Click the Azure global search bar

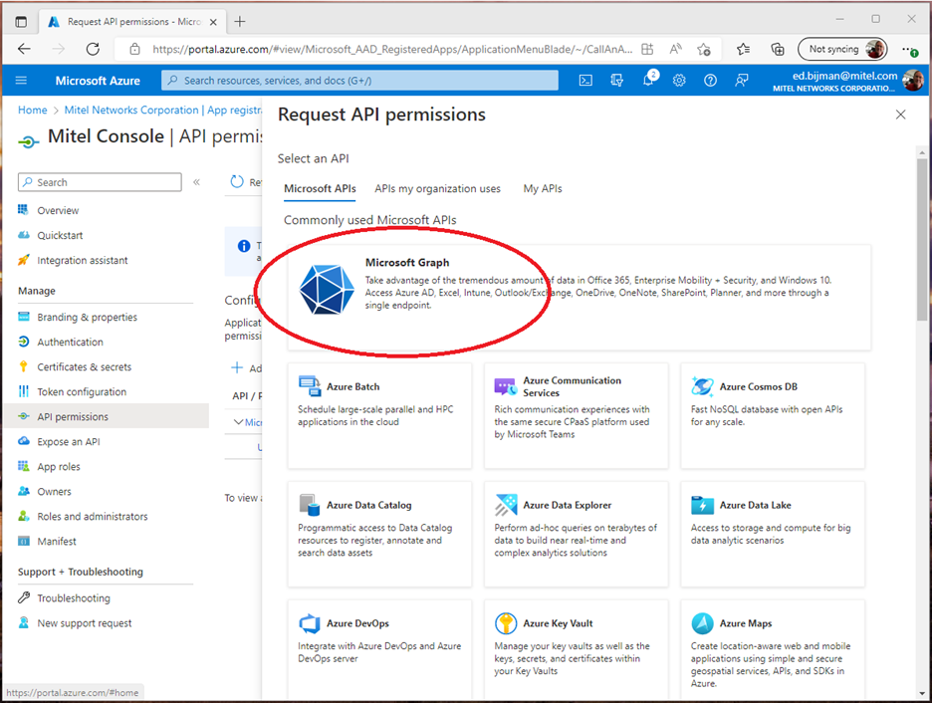(363, 81)
